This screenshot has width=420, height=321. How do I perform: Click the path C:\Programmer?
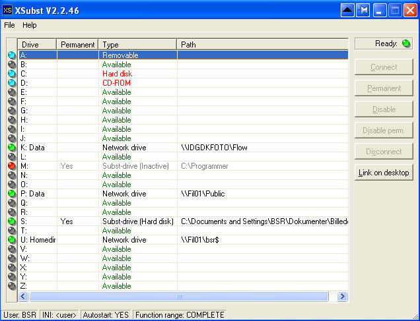(205, 166)
